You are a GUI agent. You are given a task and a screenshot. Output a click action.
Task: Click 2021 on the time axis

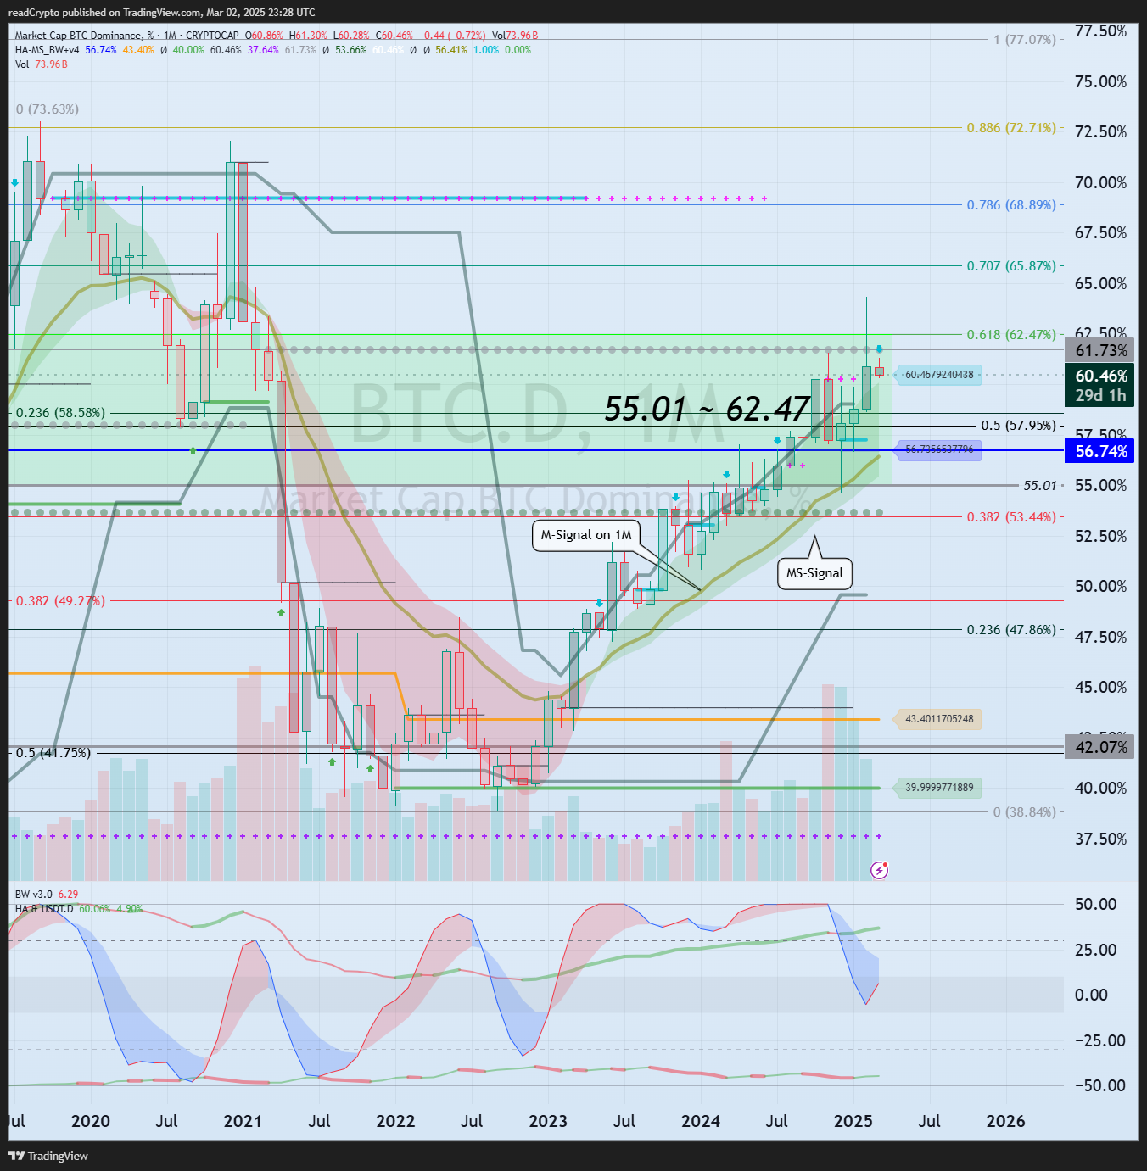243,1121
